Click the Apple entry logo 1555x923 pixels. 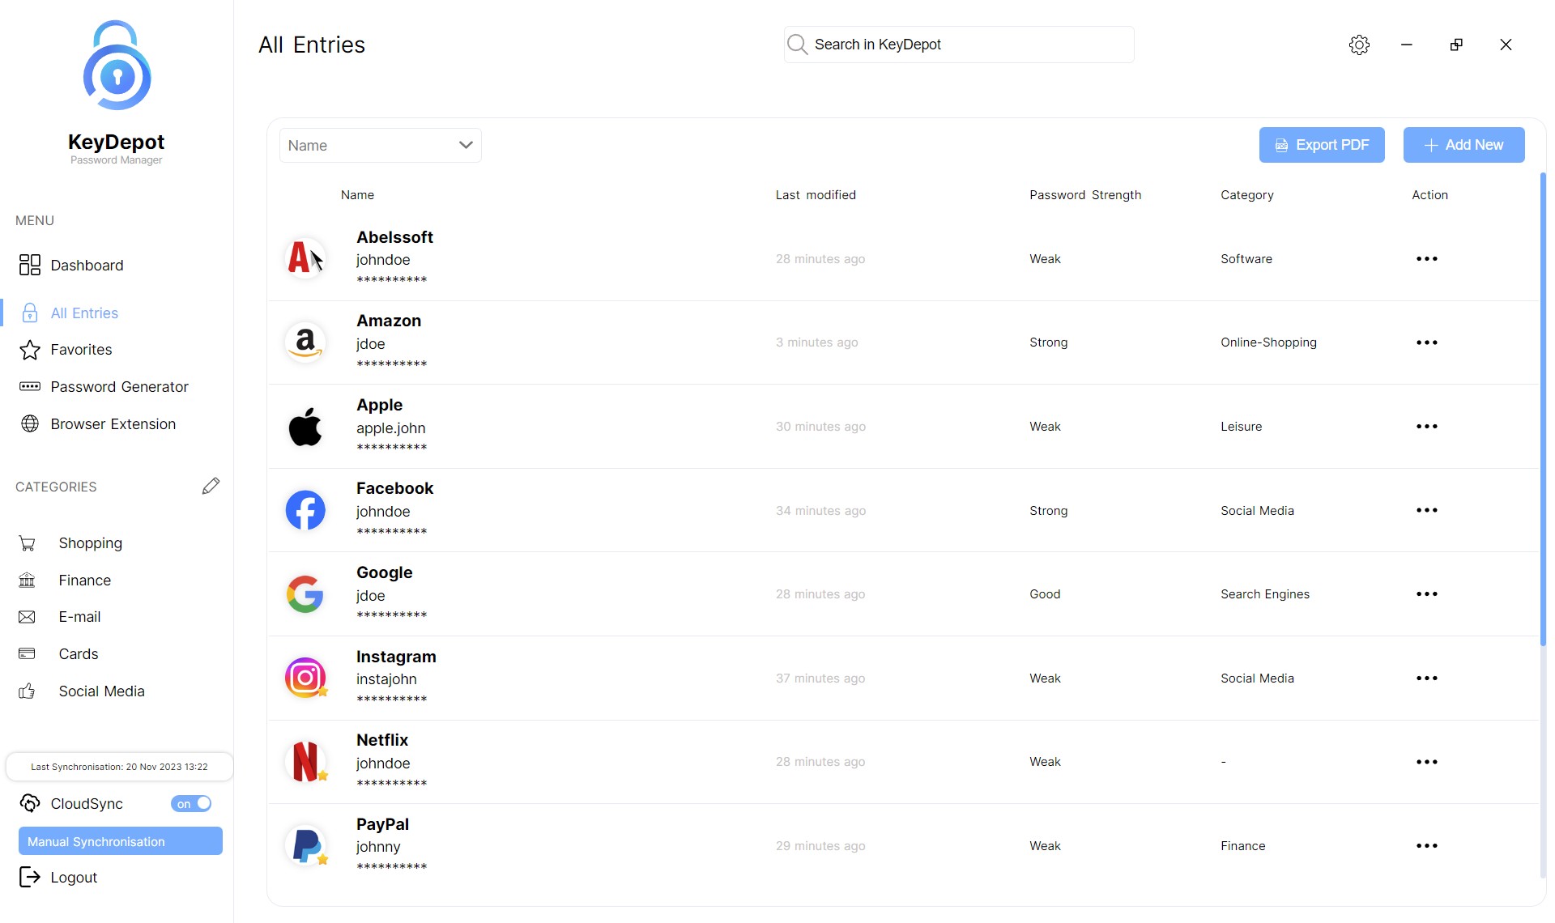pos(305,427)
